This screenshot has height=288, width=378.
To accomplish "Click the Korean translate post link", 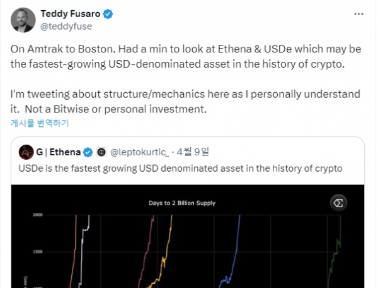I will pyautogui.click(x=40, y=123).
